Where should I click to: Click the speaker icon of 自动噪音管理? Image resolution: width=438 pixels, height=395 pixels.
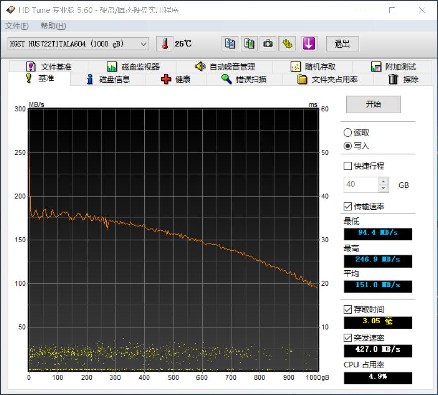(200, 67)
